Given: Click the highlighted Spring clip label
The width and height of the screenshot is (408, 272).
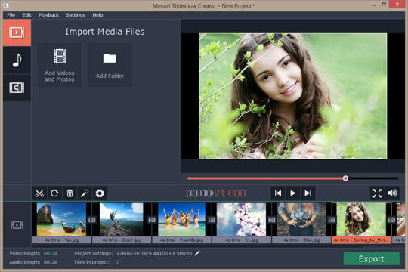Looking at the screenshot, I should (361, 240).
